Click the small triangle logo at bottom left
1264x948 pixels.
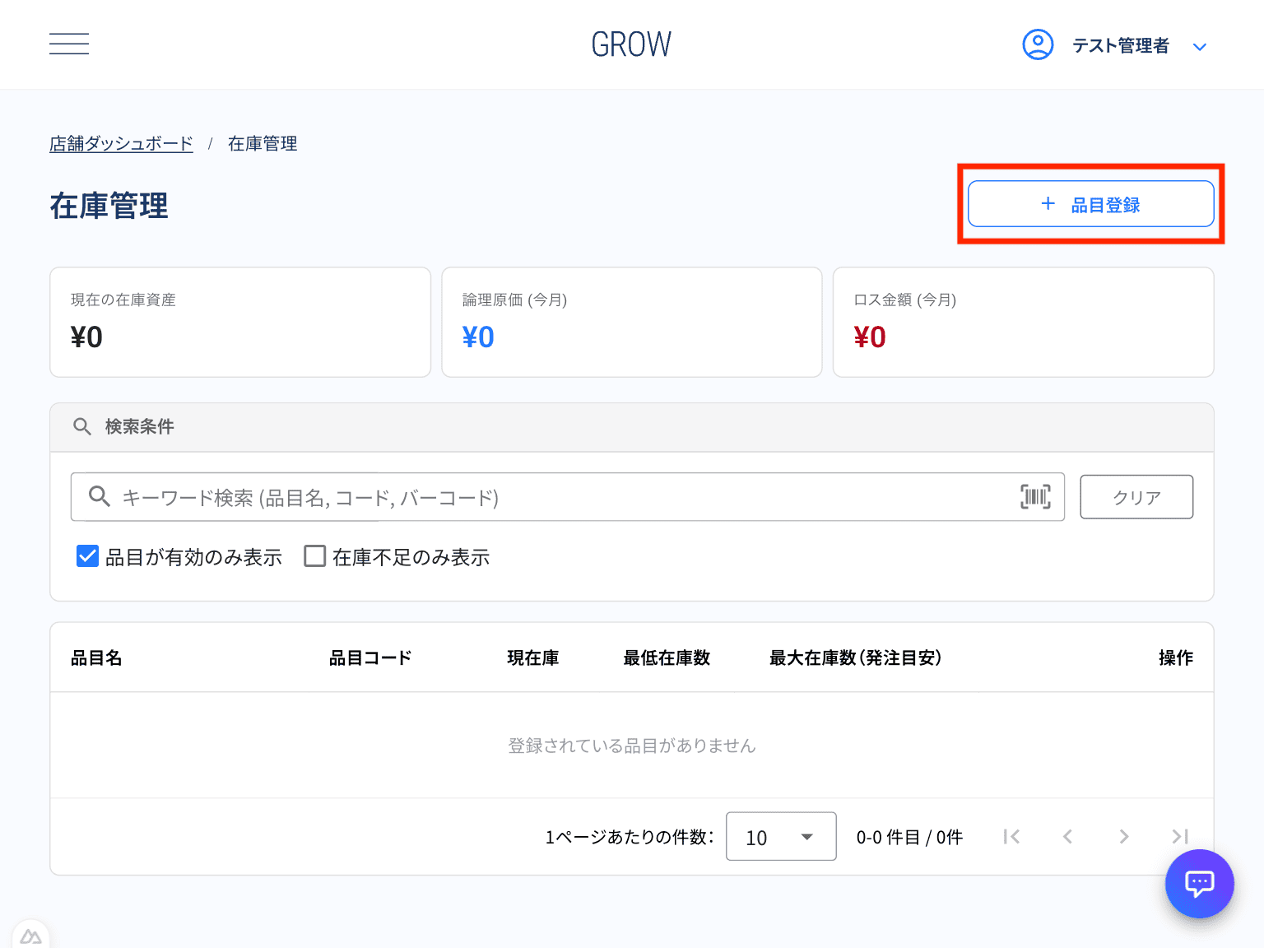click(31, 936)
